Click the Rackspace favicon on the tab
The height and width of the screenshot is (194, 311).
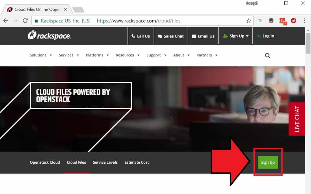[10, 9]
